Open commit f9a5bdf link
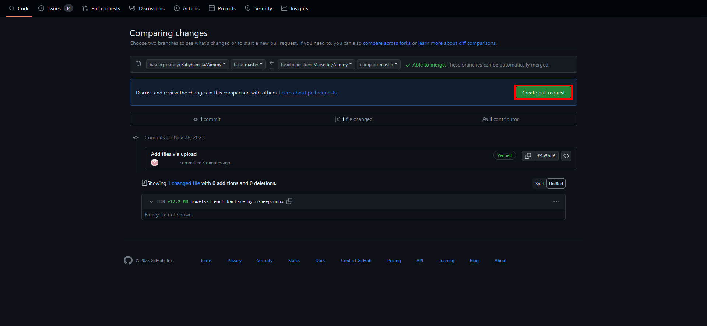Viewport: 707px width, 326px height. [546, 156]
